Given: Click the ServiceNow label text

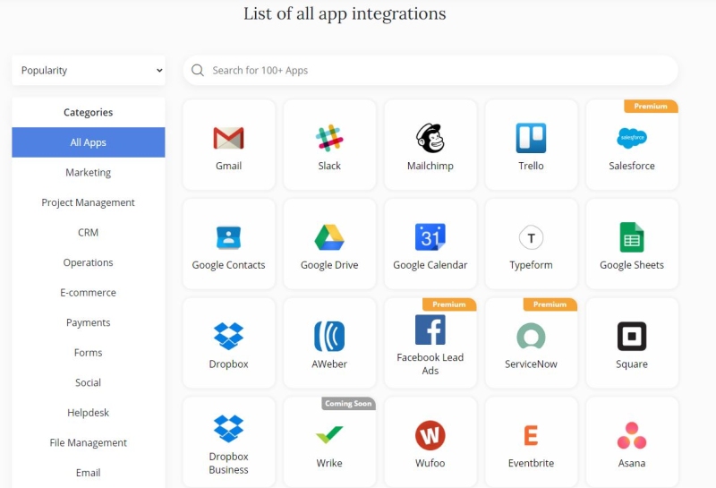Looking at the screenshot, I should point(531,364).
